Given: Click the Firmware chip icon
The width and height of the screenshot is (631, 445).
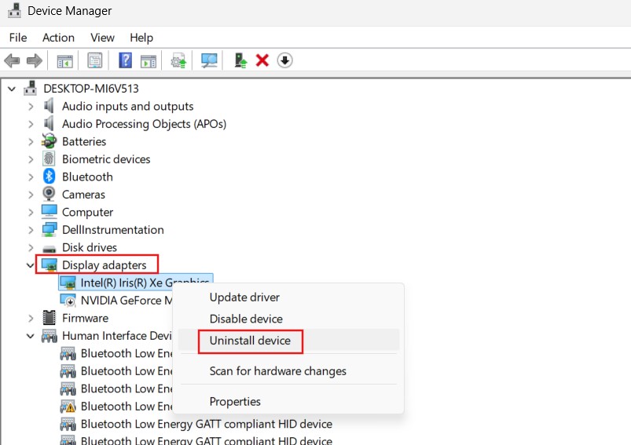Looking at the screenshot, I should [49, 318].
